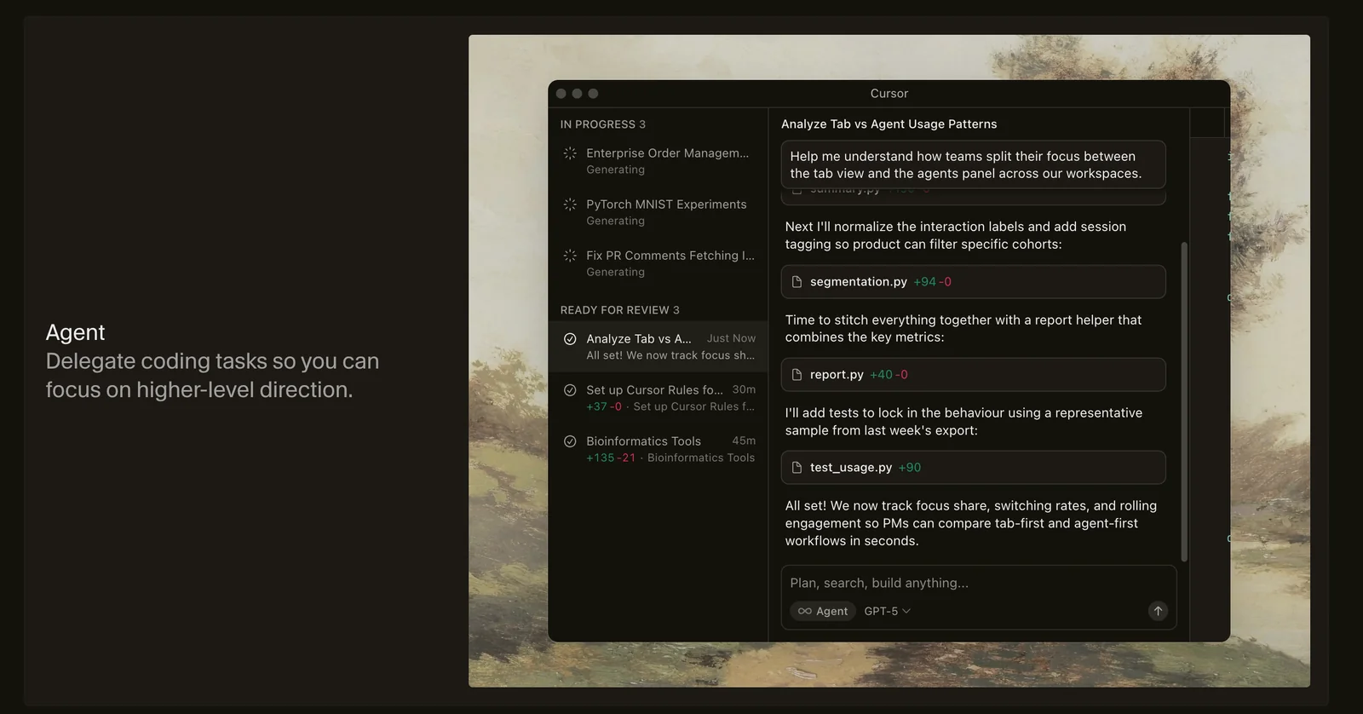
Task: Click the spinner icon beside Enterprise Order Management
Action: (x=570, y=153)
